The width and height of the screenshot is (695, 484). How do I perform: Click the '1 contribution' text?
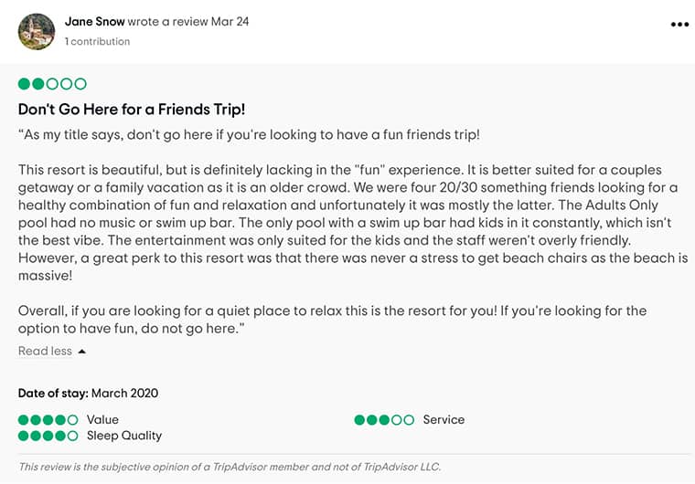click(x=98, y=41)
